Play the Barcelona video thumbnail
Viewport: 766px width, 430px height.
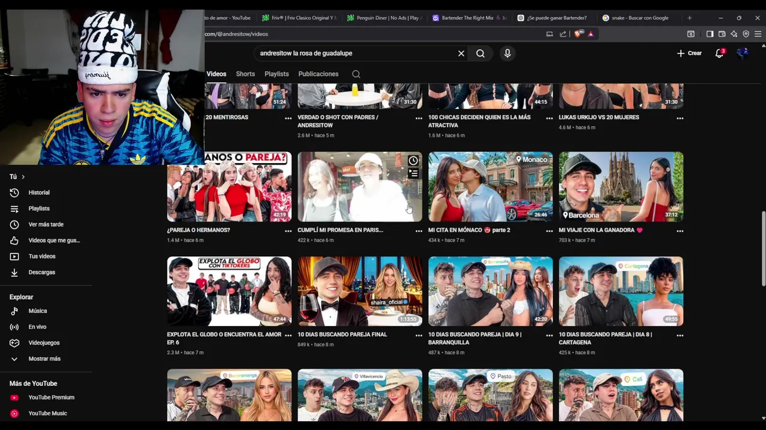pyautogui.click(x=621, y=186)
